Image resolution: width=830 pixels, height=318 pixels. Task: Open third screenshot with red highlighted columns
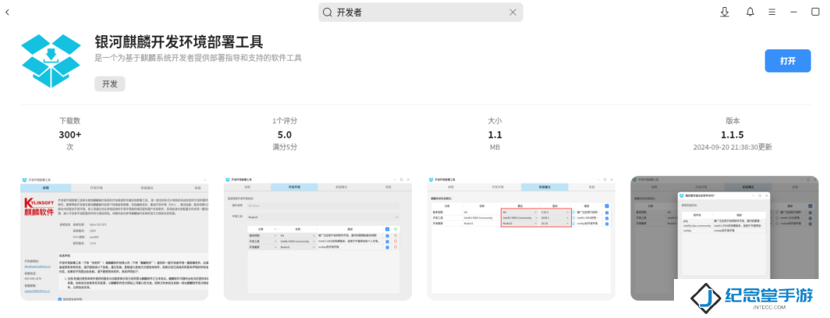click(521, 238)
